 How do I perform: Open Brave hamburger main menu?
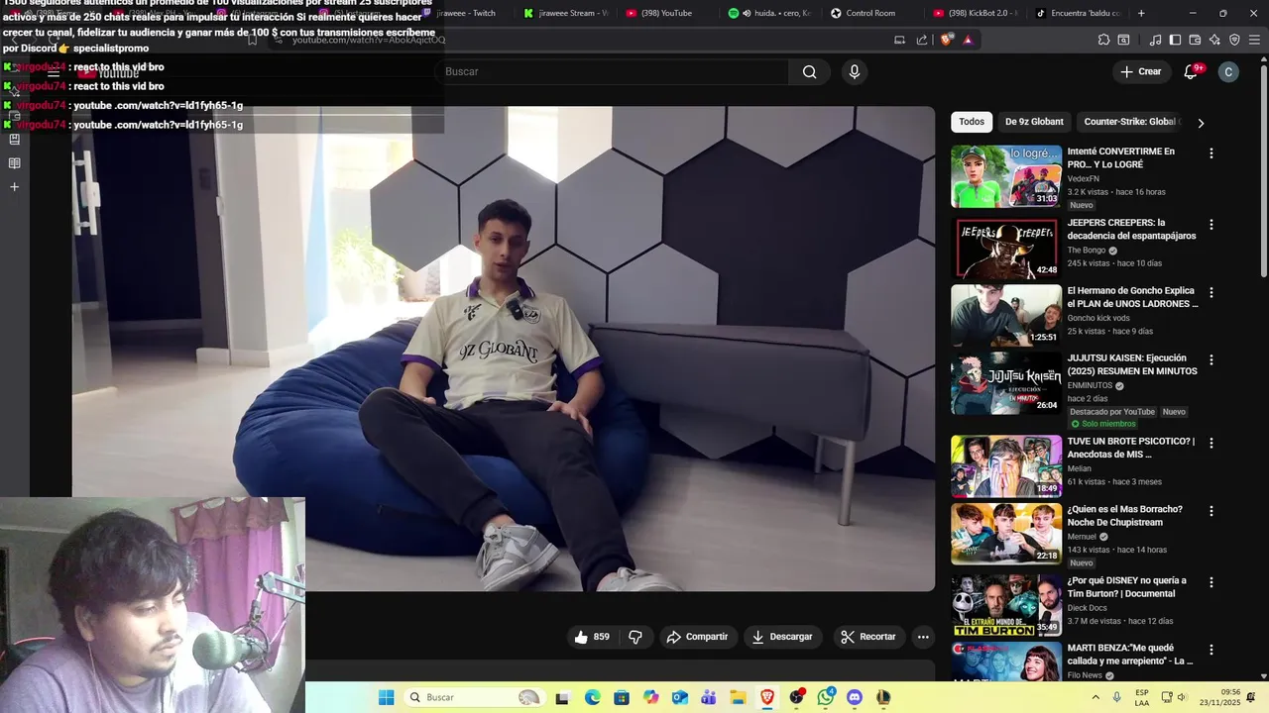click(1254, 40)
